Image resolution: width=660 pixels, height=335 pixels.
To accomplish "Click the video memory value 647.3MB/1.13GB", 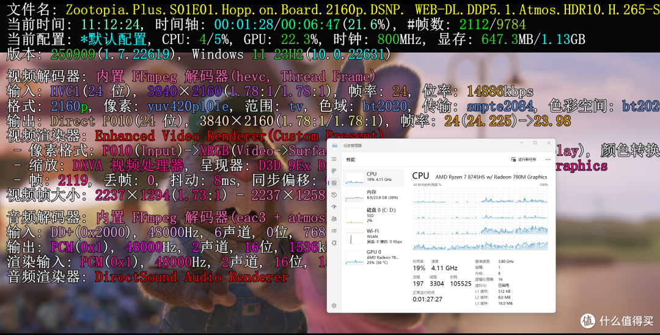I will click(x=533, y=39).
